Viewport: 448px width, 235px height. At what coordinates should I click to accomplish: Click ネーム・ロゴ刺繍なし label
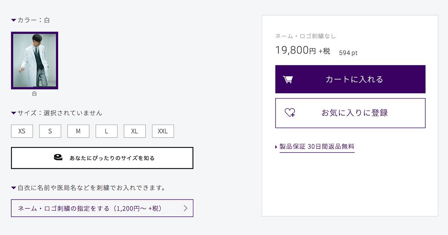(306, 36)
